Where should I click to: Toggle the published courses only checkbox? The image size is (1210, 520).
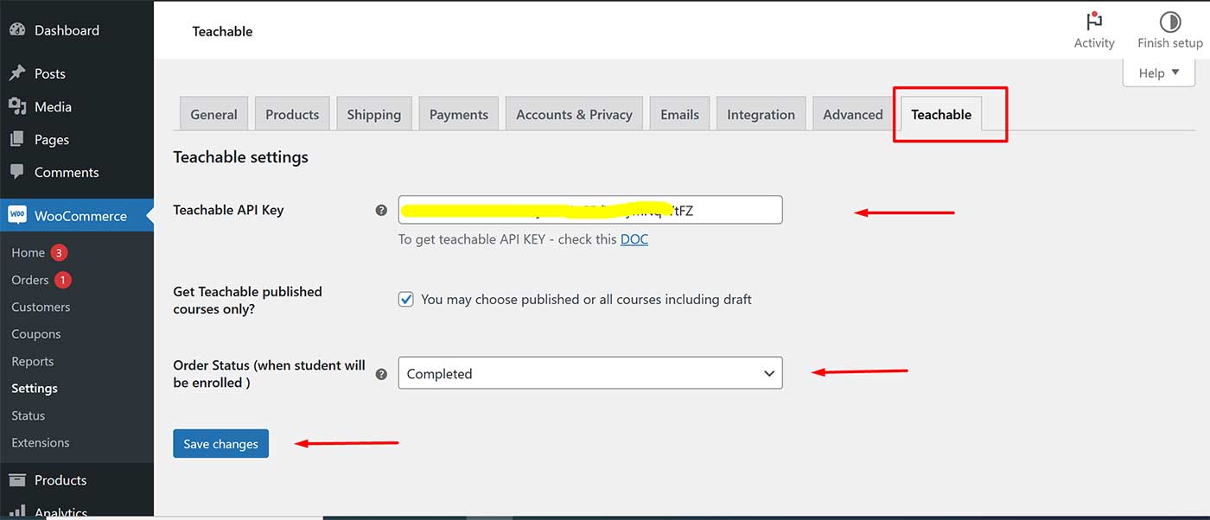tap(406, 300)
